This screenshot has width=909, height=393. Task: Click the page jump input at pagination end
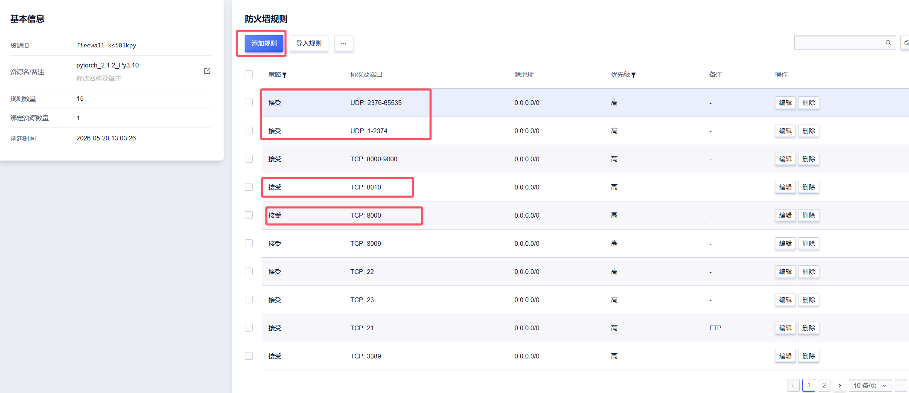click(901, 385)
